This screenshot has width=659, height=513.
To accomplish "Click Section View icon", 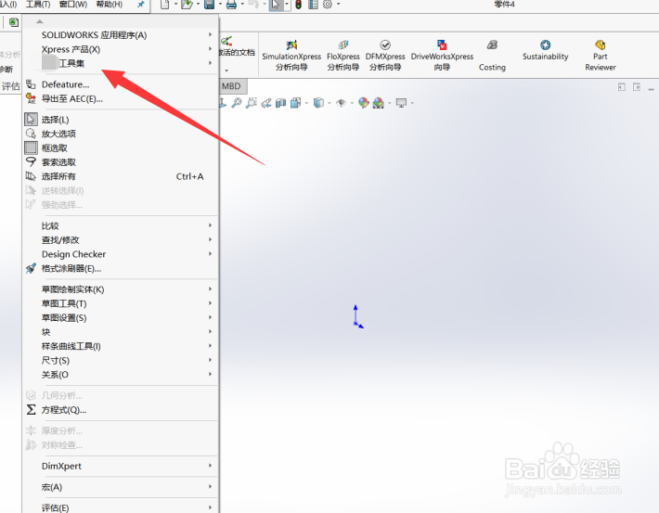I will (x=280, y=103).
